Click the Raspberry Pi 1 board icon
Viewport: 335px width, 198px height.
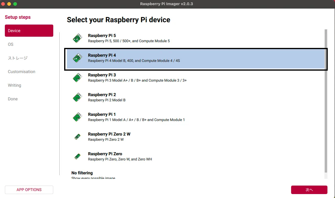pyautogui.click(x=77, y=117)
